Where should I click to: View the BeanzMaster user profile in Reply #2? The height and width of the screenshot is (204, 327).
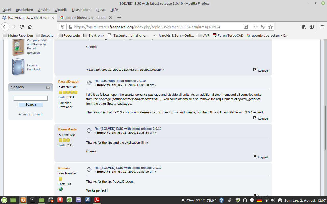pos(68,129)
